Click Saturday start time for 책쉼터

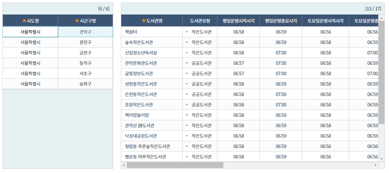click(325, 32)
